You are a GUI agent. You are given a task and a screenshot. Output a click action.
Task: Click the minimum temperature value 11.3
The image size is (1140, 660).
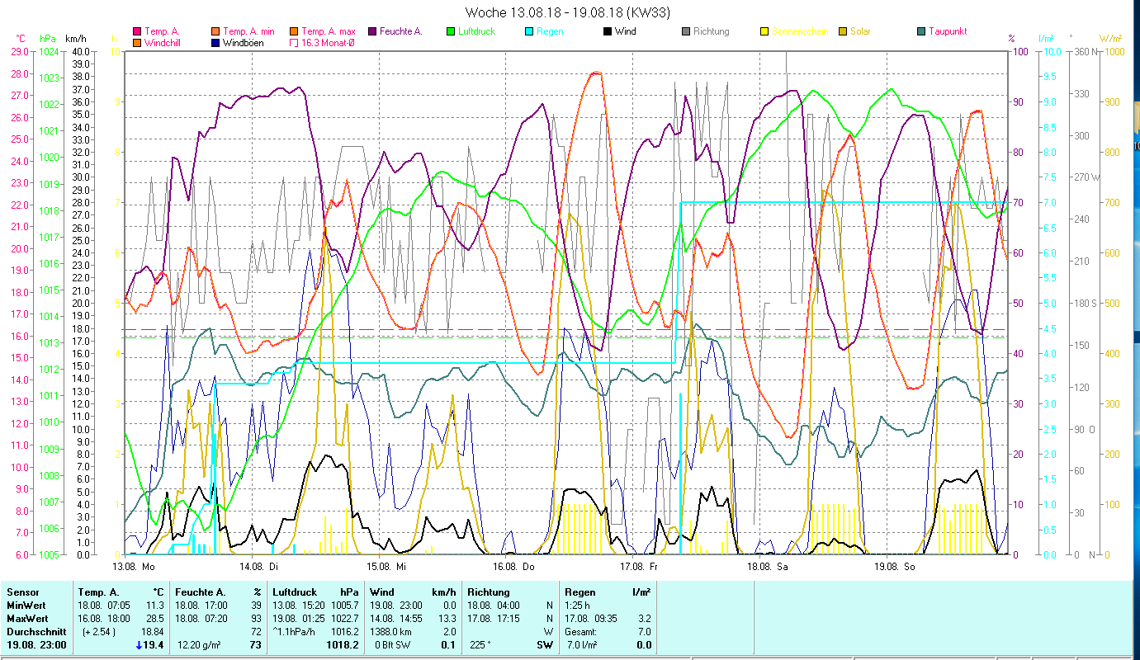[x=155, y=605]
